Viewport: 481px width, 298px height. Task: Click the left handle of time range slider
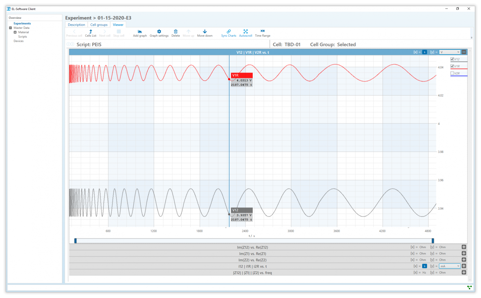pos(75,241)
